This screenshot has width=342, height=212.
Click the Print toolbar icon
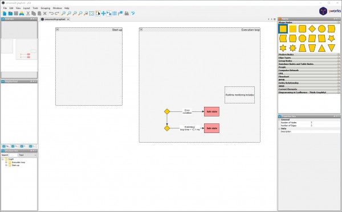[x=22, y=14]
